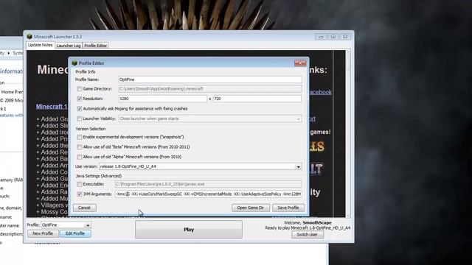Uncheck the JVM Arguments checkbox
The height and width of the screenshot is (265, 472).
[x=79, y=194]
